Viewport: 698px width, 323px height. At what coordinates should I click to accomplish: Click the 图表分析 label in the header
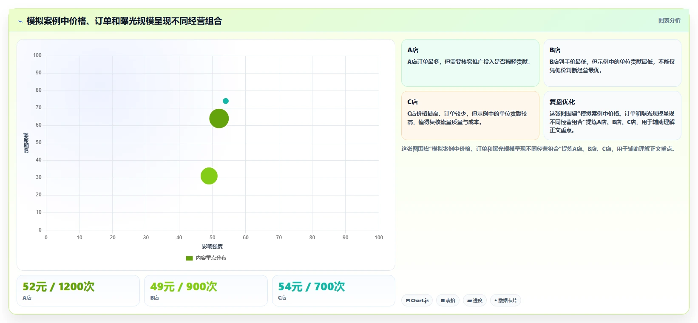click(x=669, y=20)
